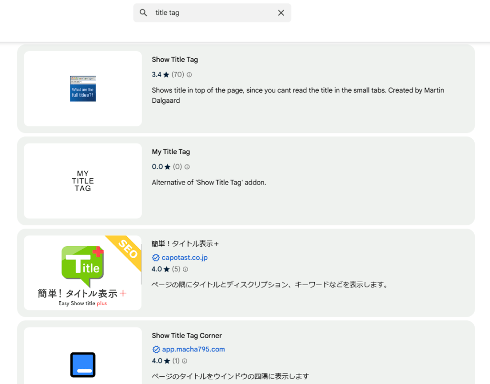The image size is (490, 384).
Task: Click the verified badge beside app.macha795.com
Action: (x=156, y=349)
